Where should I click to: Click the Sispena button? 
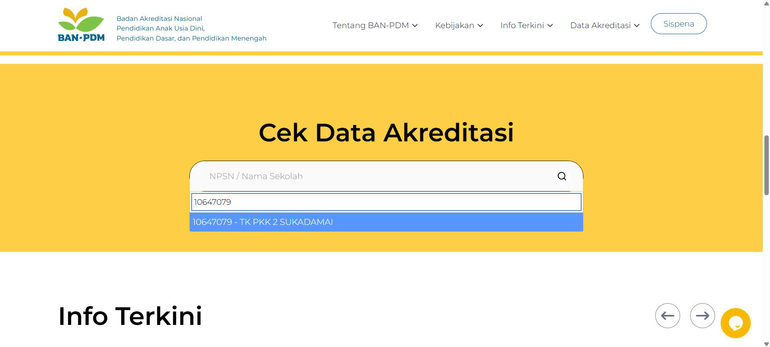coord(679,24)
